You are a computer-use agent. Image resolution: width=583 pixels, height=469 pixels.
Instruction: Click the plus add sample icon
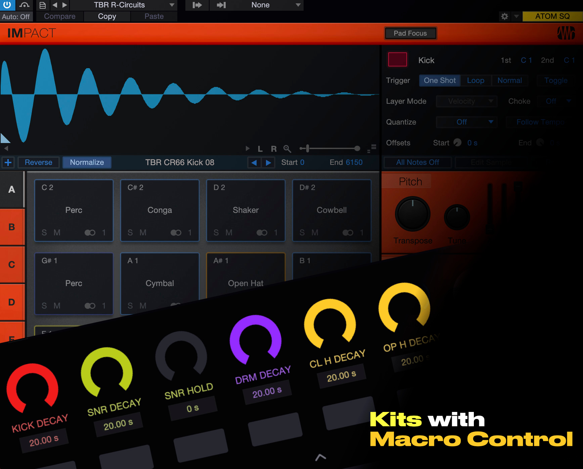tap(8, 162)
